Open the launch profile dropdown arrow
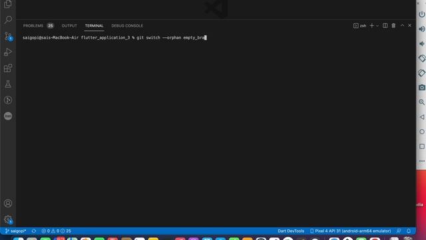Viewport: 426px width, 240px height. point(377,25)
